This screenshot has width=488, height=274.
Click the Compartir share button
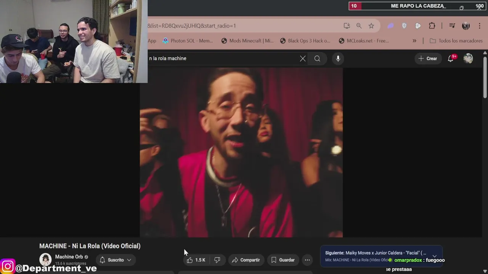point(246,260)
